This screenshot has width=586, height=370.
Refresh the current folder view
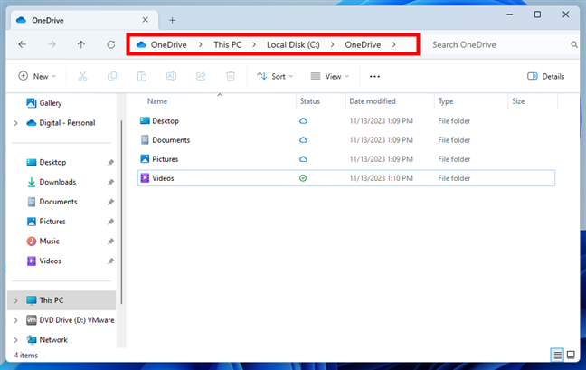pos(111,44)
